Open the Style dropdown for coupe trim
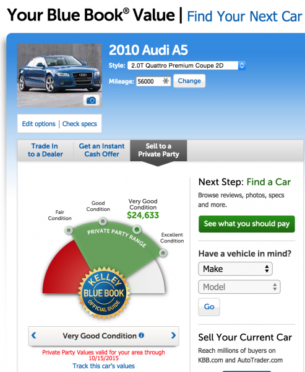The image size is (305, 372). pos(186,66)
